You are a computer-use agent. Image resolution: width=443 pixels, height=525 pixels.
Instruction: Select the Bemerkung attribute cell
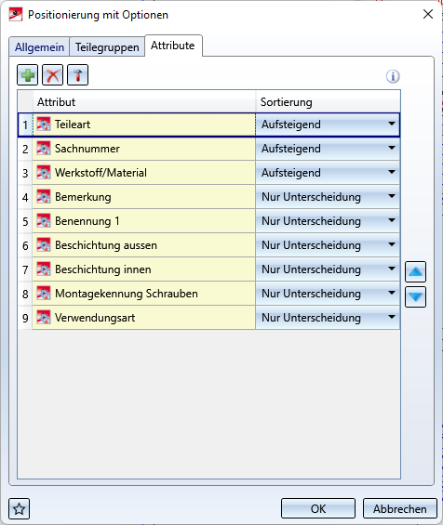(x=144, y=197)
